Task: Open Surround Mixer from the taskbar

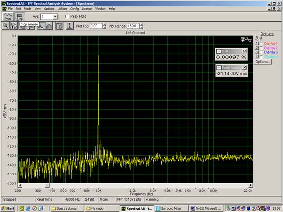Action: click(x=171, y=208)
